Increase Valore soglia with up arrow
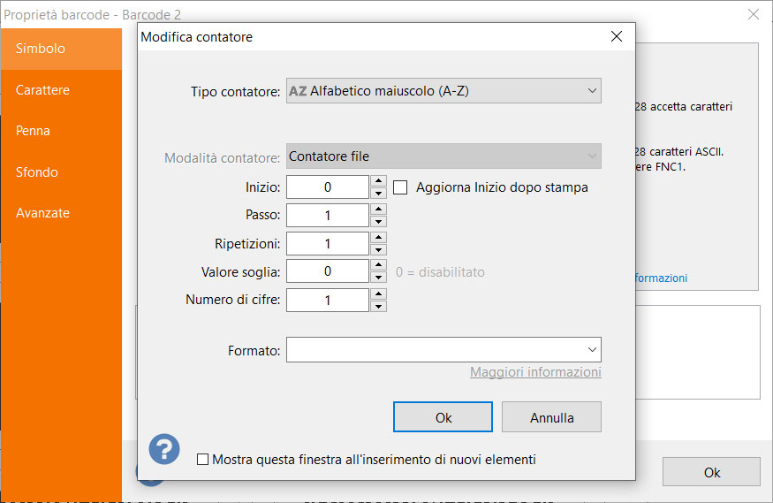 378,265
